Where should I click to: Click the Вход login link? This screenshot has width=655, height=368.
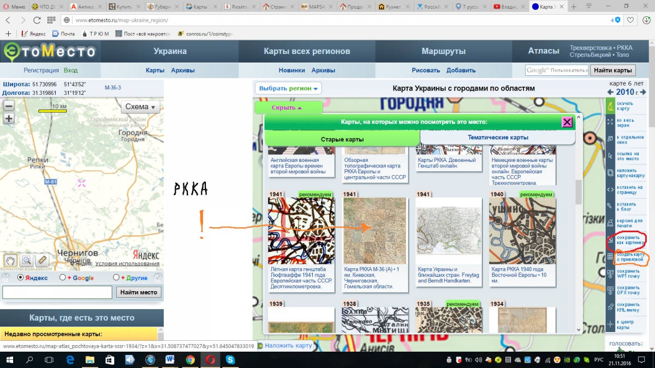71,70
